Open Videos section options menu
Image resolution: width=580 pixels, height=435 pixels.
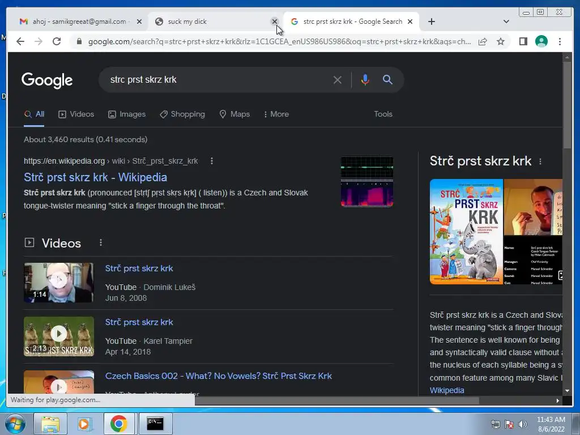[101, 242]
